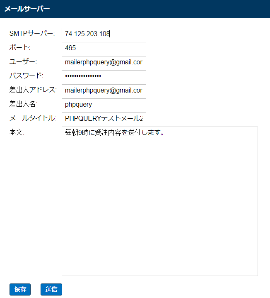Click the 差出人名 label
Viewport: 270px width, 298px height.
(x=23, y=104)
